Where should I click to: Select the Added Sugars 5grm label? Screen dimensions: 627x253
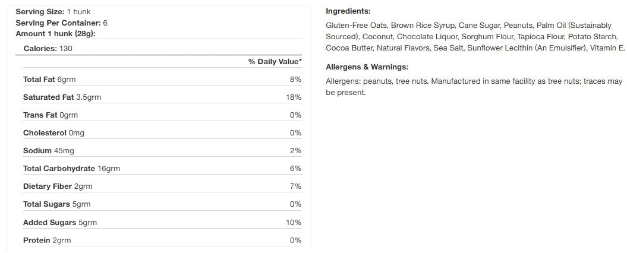coord(59,222)
